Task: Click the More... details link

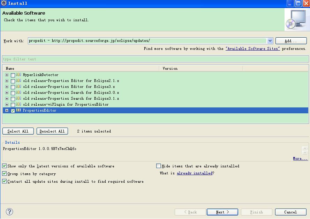Action: click(300, 159)
